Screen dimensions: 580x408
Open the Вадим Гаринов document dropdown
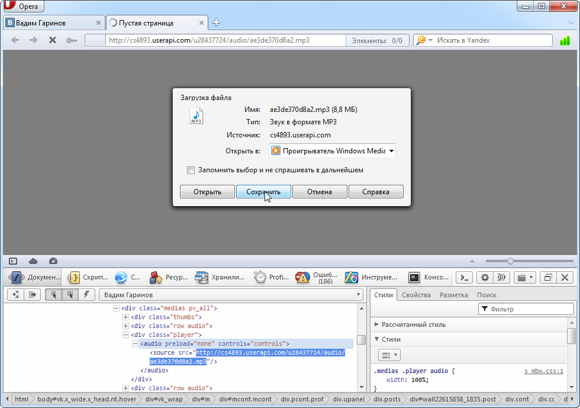[231, 295]
